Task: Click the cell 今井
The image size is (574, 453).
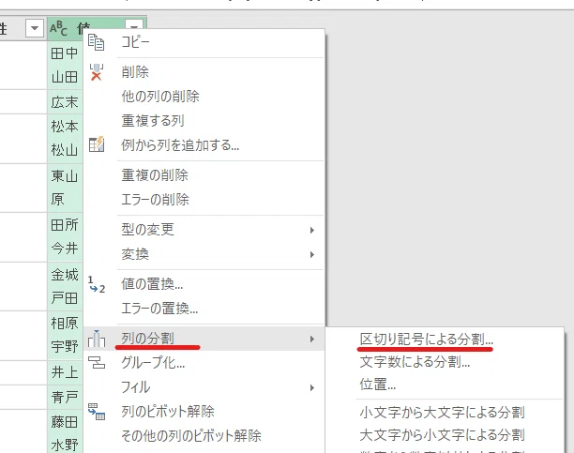Action: pyautogui.click(x=65, y=249)
